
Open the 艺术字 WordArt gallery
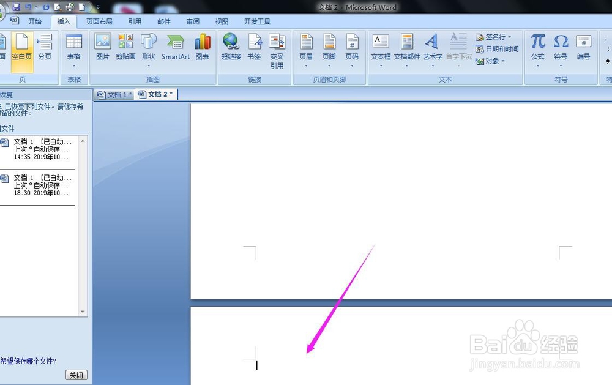pyautogui.click(x=433, y=50)
